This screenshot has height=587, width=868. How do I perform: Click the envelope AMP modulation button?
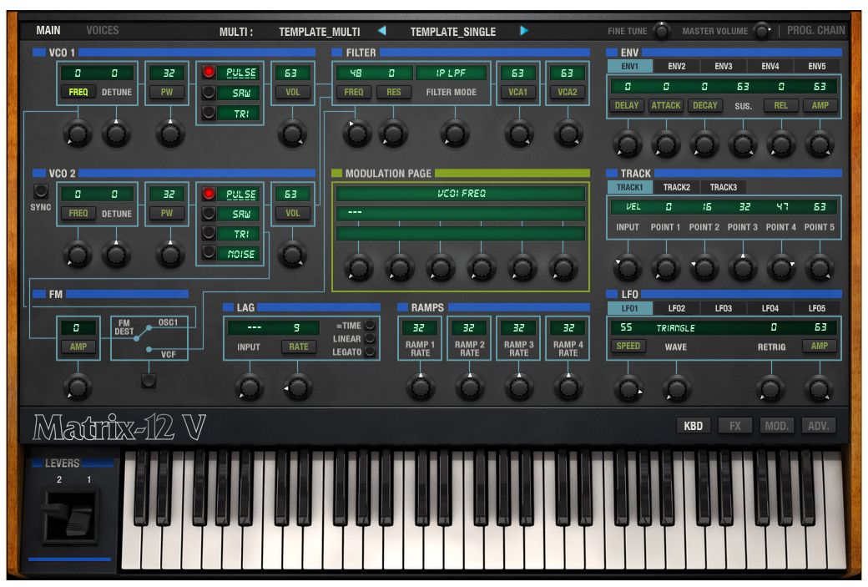click(x=820, y=105)
